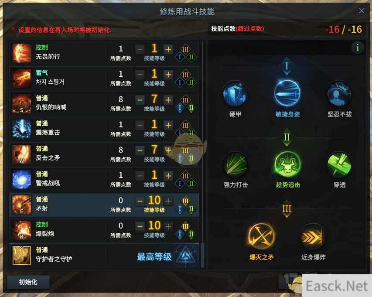The height and width of the screenshot is (297, 372).
Task: Select the 硬甲 shield tripod icon
Action: (235, 94)
